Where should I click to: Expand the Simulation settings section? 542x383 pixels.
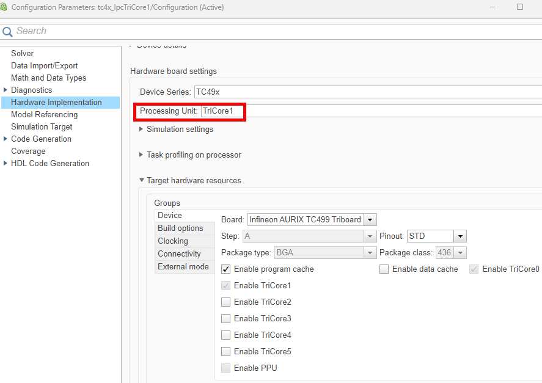tap(141, 129)
